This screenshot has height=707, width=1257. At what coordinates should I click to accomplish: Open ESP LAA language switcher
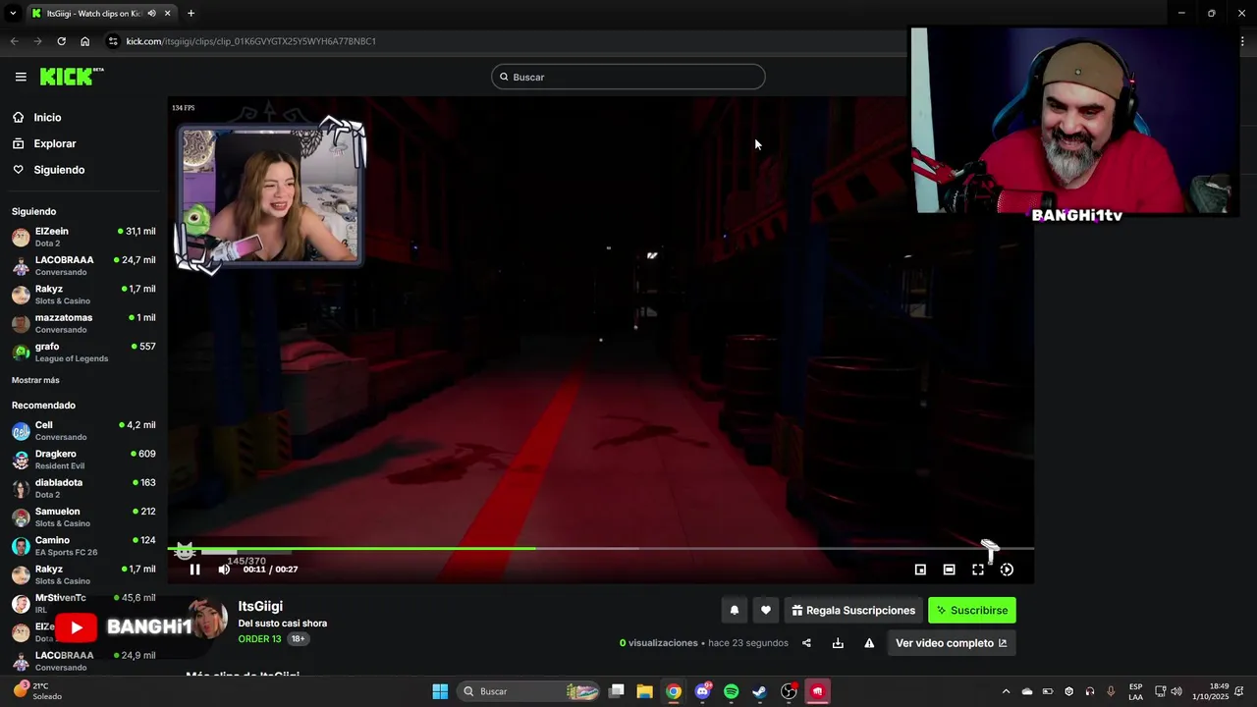click(x=1135, y=691)
